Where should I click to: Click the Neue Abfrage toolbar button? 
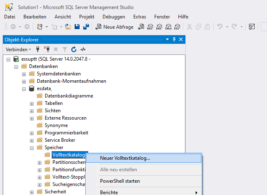point(114,27)
